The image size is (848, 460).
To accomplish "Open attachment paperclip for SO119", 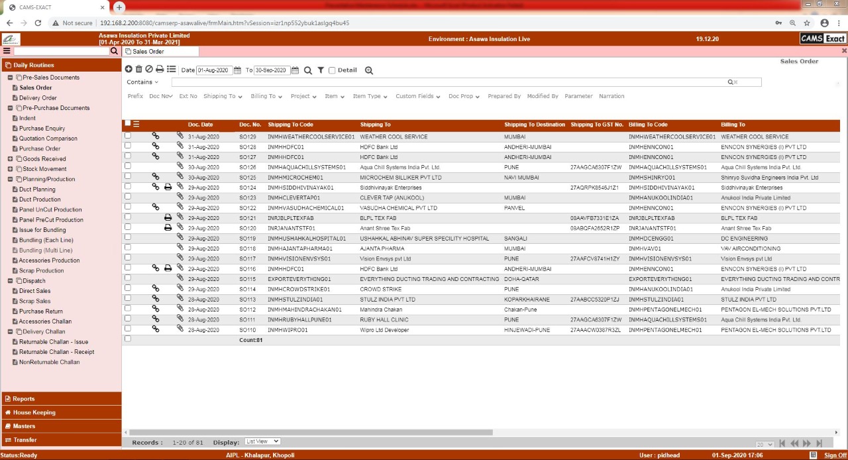I will [x=180, y=237].
